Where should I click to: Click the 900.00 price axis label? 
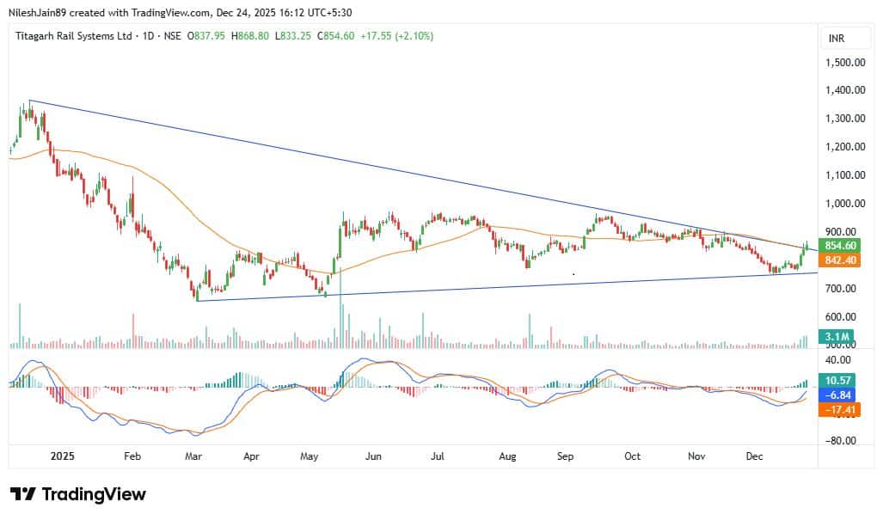coord(841,231)
